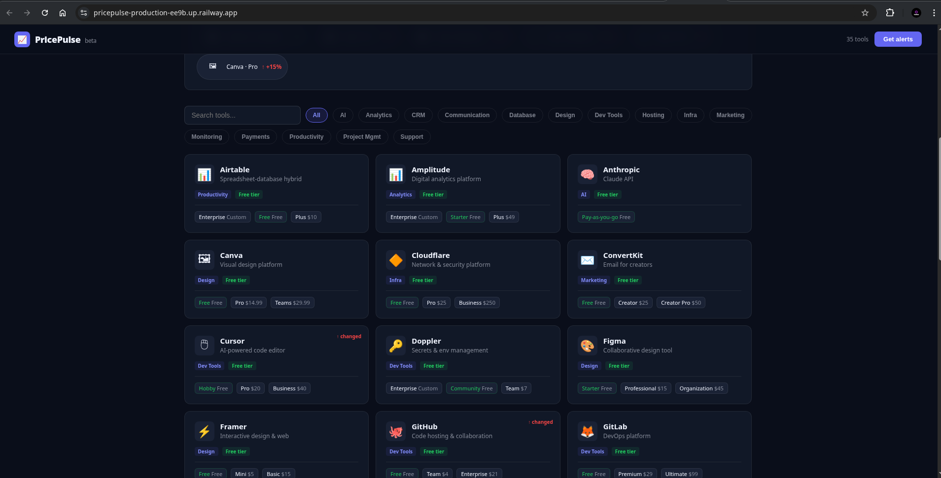Click Canva Teams $29.99 price tag
The image size is (941, 478).
point(292,303)
